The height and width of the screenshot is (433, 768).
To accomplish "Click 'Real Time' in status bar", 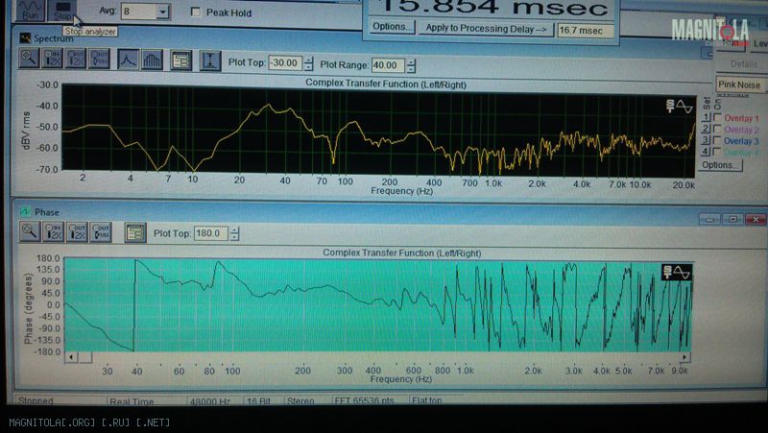I will [132, 401].
